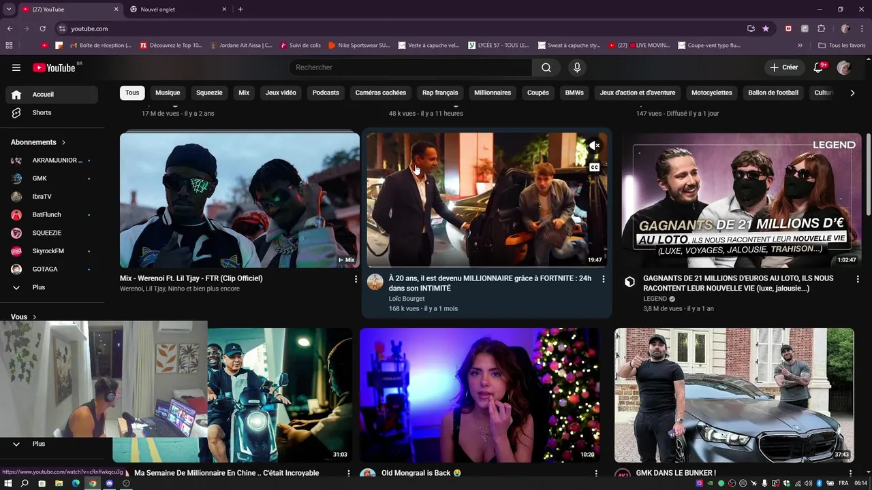
Task: Open the tab search dropdown
Action: (x=9, y=9)
